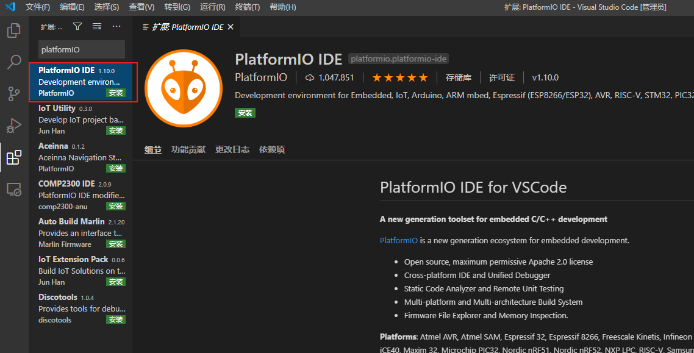Image resolution: width=694 pixels, height=353 pixels.
Task: Install the IoT Utility extension
Action: [x=116, y=130]
